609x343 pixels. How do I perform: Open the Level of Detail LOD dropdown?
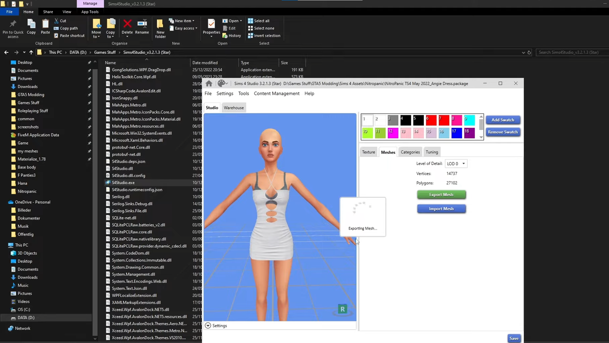click(x=456, y=164)
